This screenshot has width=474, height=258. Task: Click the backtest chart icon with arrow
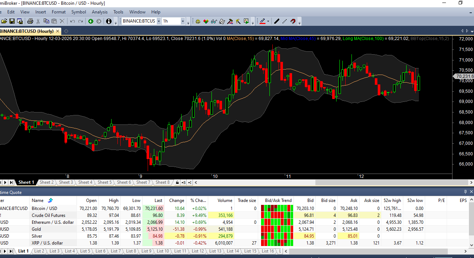pyautogui.click(x=246, y=21)
